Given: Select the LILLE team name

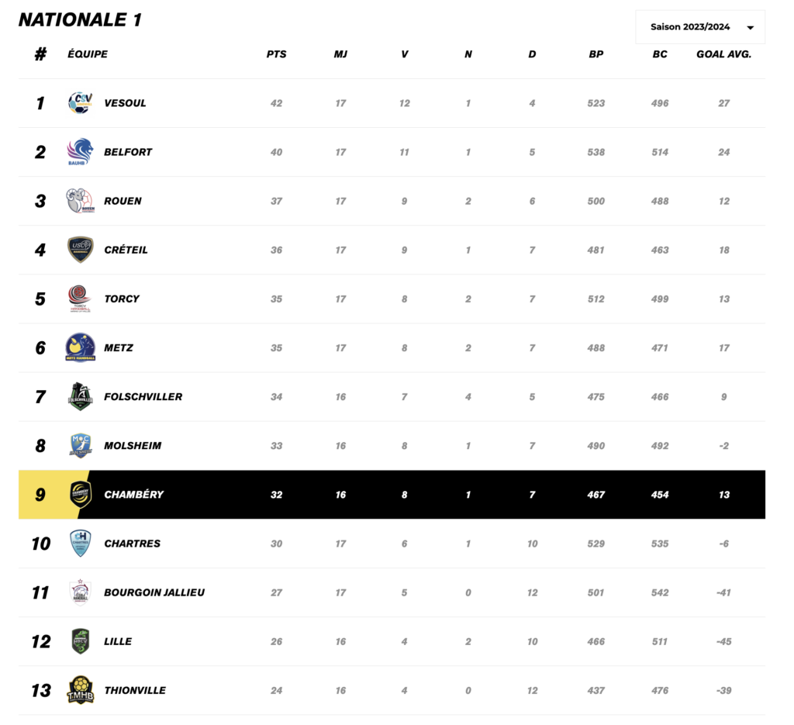Looking at the screenshot, I should [x=118, y=641].
